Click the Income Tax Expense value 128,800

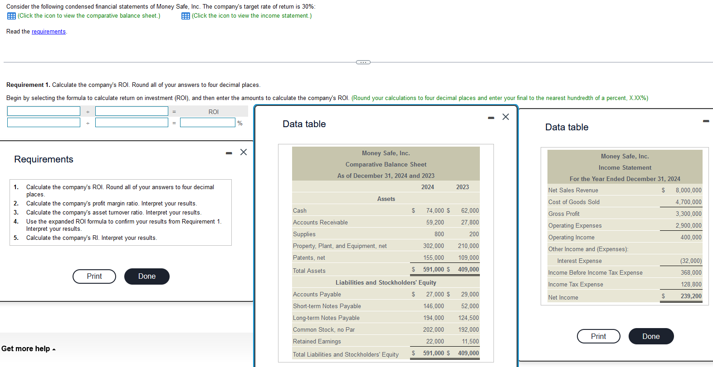pos(691,284)
